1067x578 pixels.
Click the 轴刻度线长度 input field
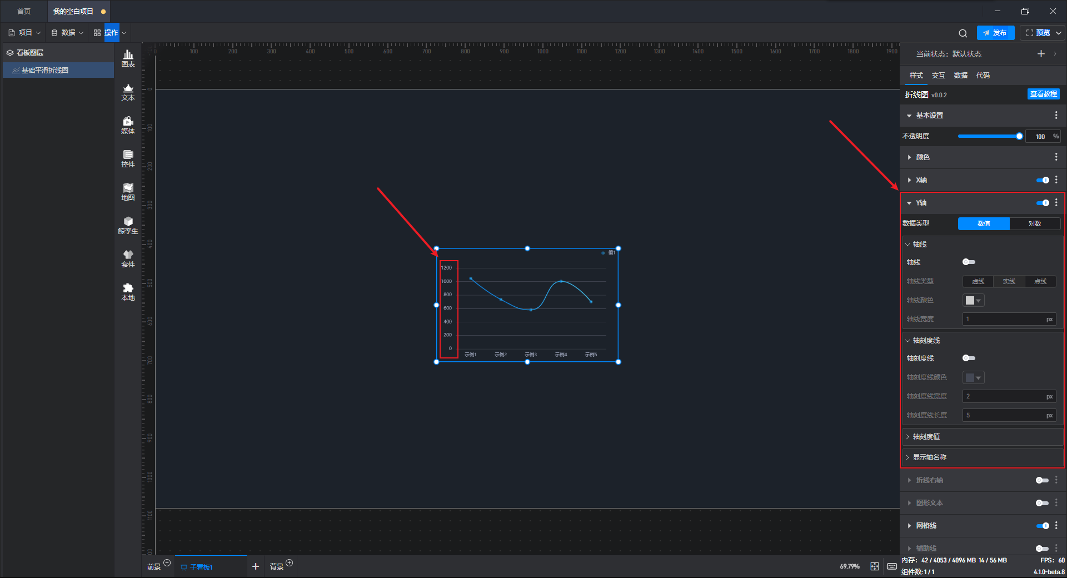click(1009, 415)
